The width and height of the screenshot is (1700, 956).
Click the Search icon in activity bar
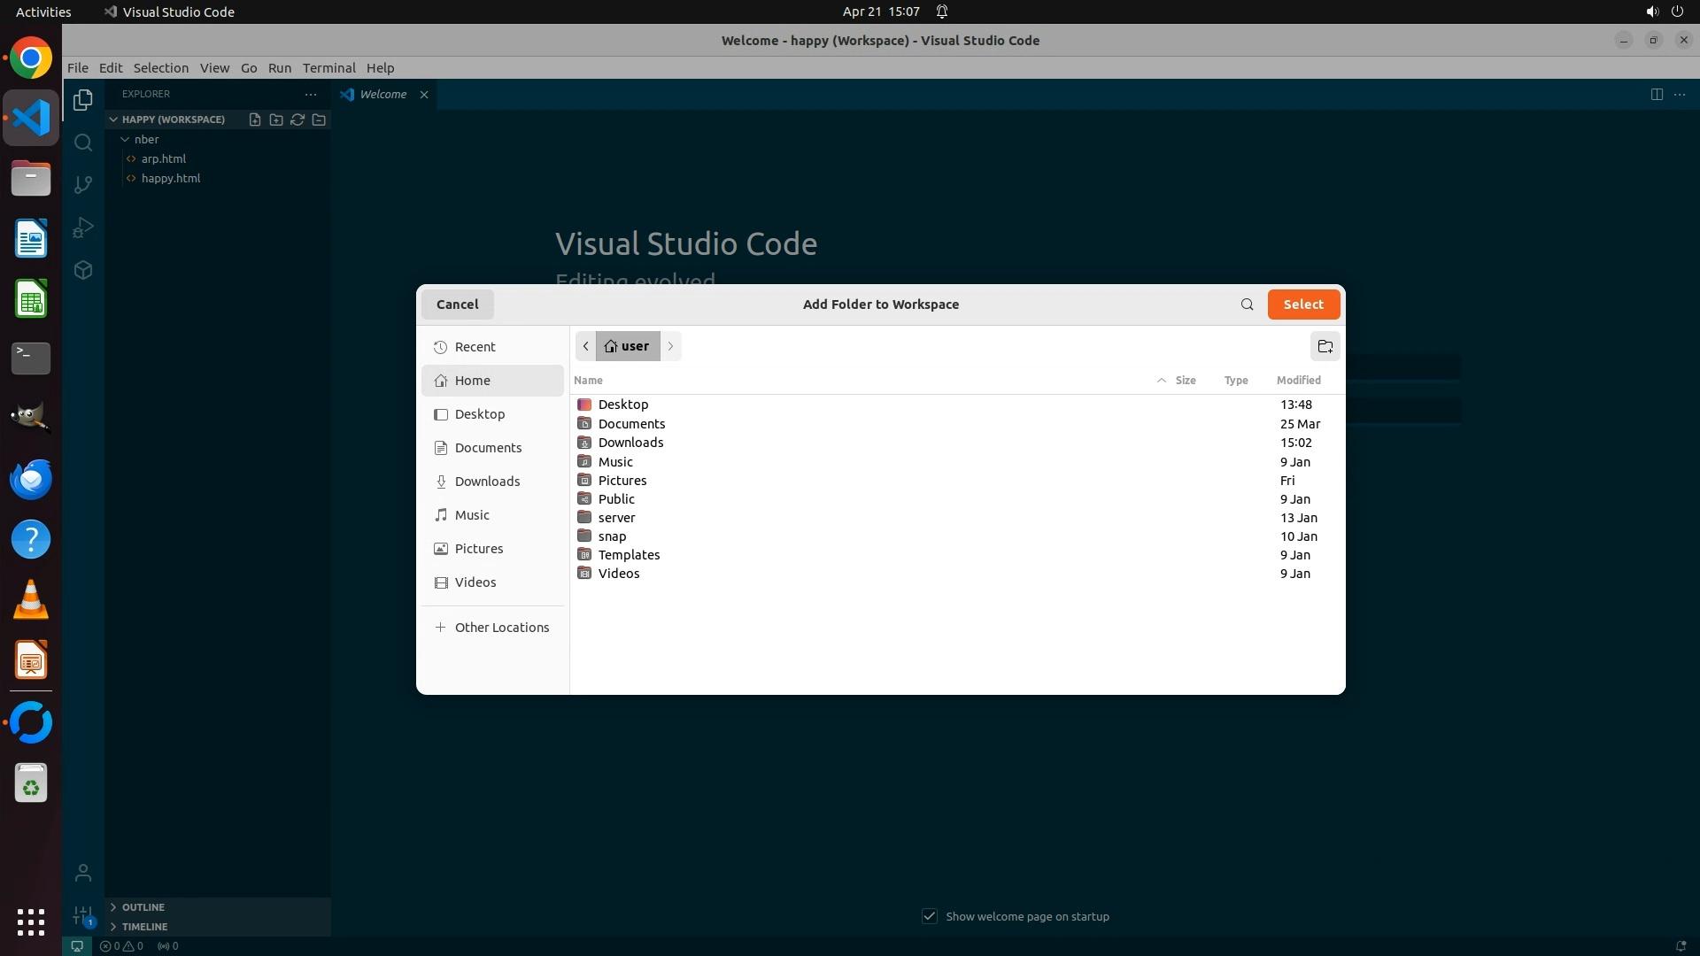click(x=83, y=143)
